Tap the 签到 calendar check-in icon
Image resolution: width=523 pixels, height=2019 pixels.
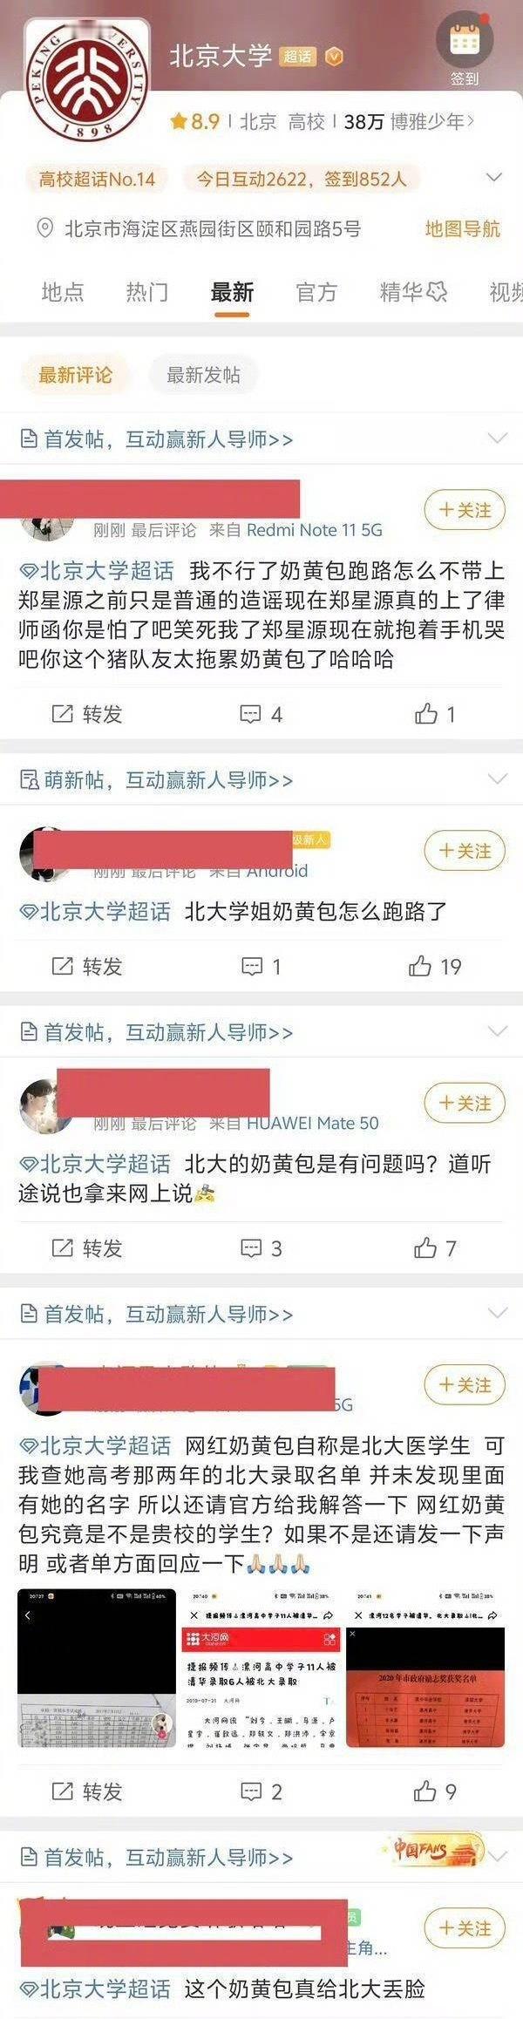point(464,40)
